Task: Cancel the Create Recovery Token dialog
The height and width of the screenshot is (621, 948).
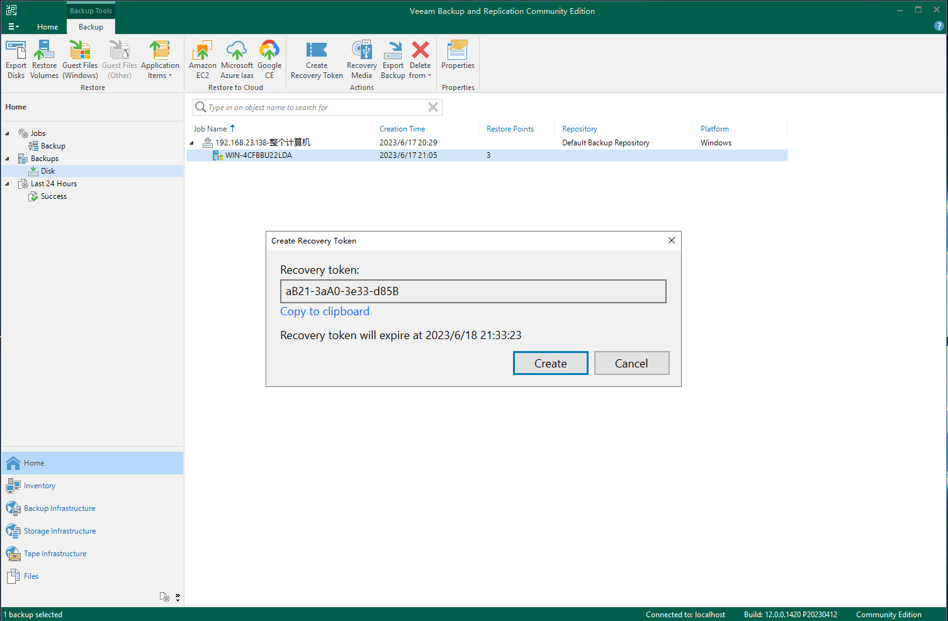Action: [x=631, y=363]
